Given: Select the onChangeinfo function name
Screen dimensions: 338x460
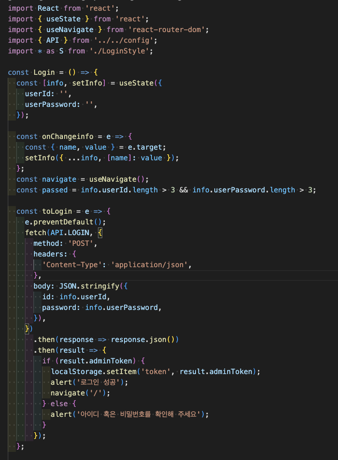Looking at the screenshot, I should pos(68,136).
